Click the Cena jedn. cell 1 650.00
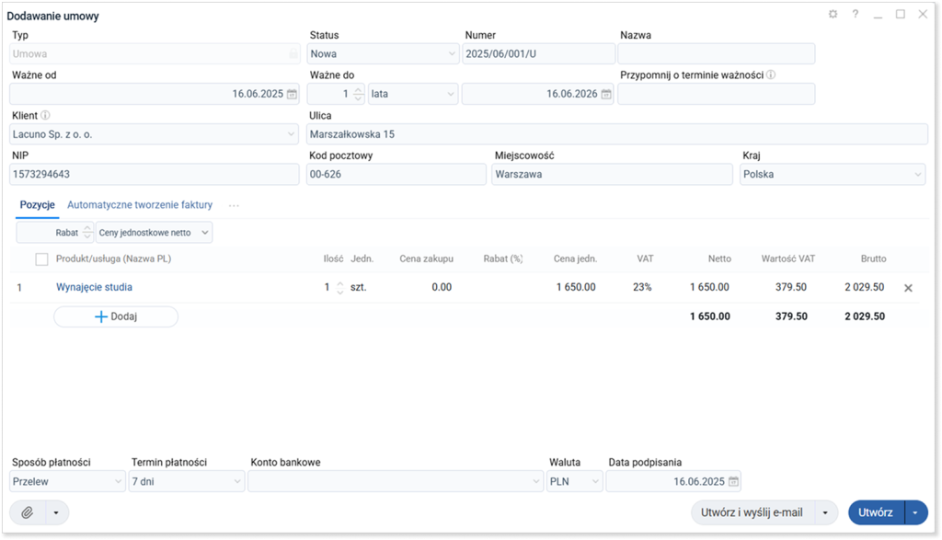This screenshot has width=942, height=540. 576,288
